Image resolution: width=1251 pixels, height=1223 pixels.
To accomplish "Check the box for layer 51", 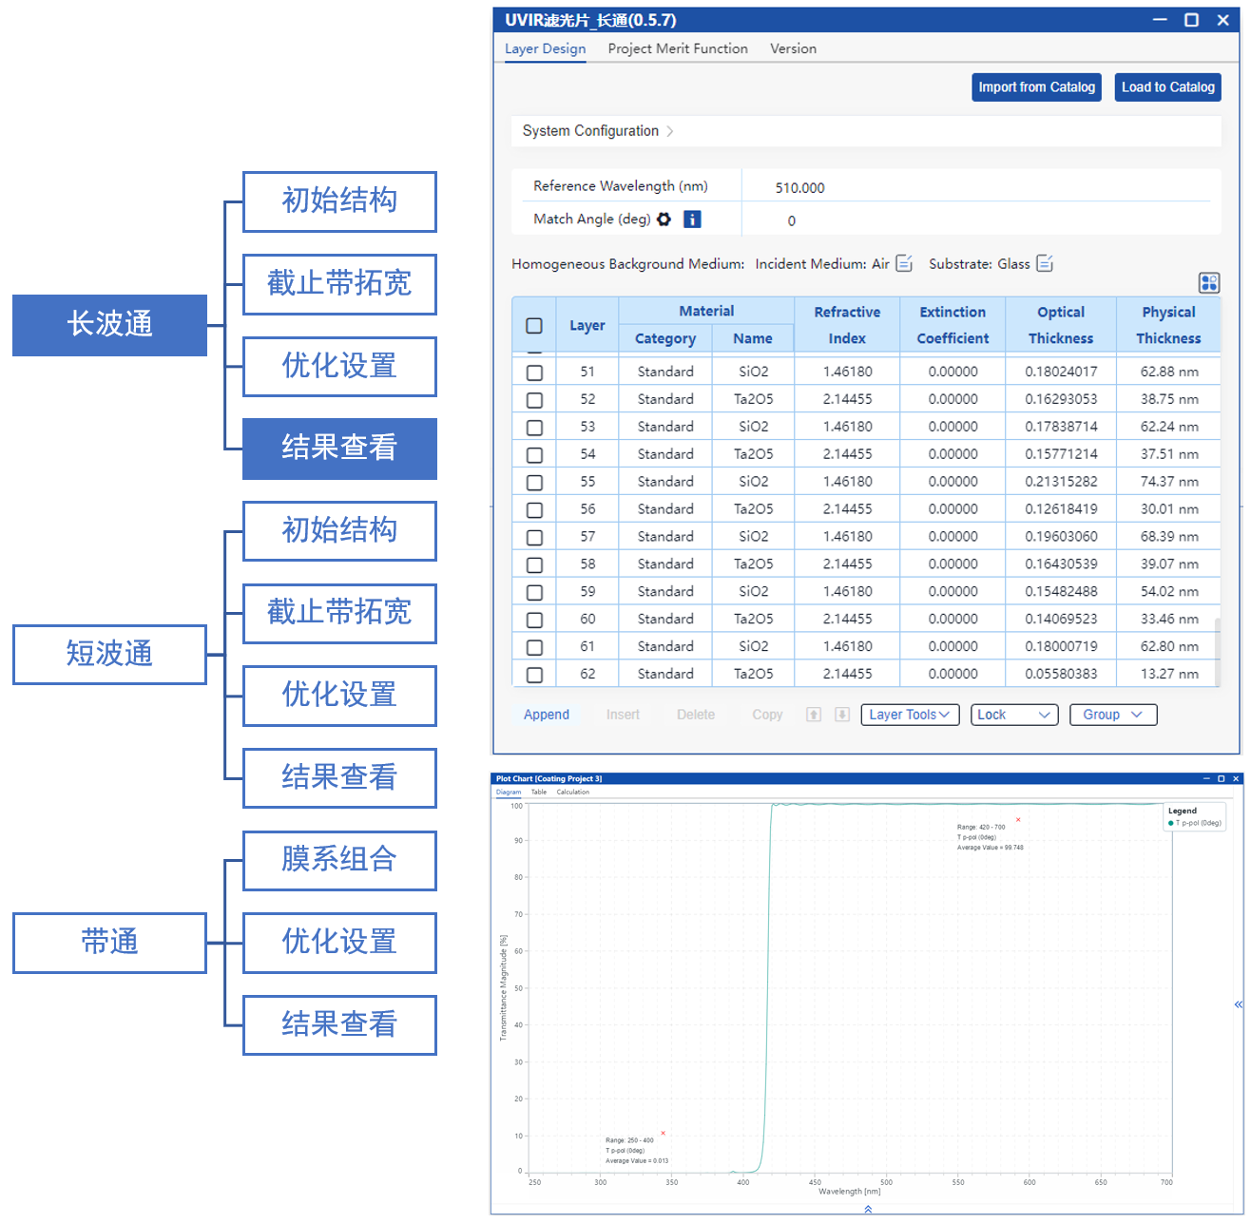I will [534, 373].
